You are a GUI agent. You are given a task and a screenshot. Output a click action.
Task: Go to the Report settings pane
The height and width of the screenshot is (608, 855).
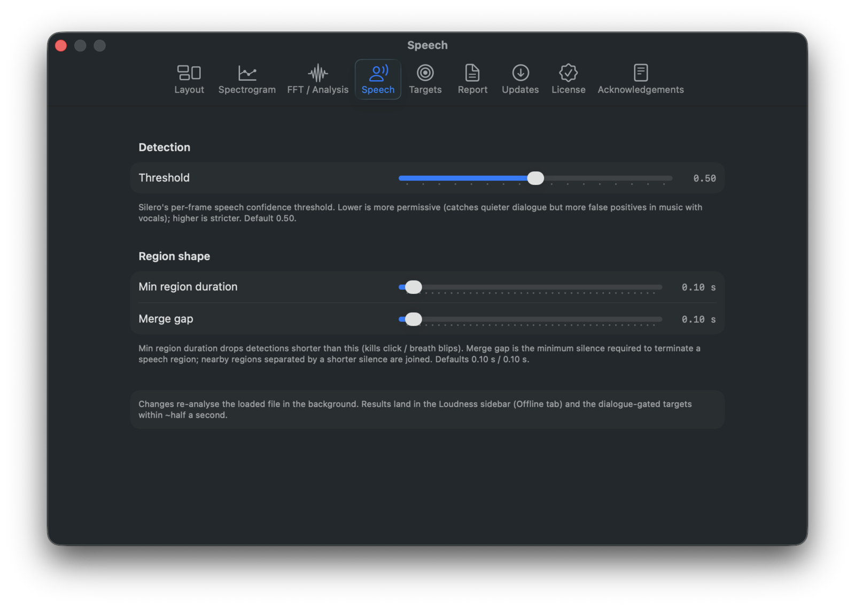point(472,79)
